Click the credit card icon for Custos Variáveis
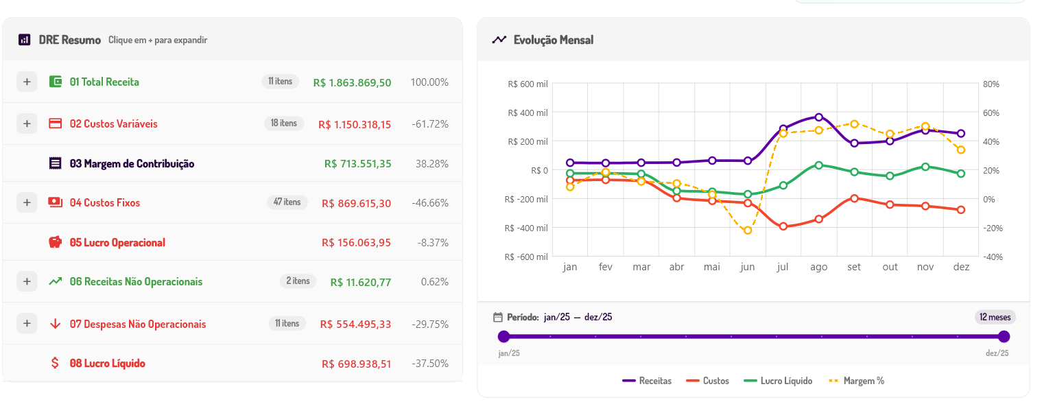 point(56,123)
